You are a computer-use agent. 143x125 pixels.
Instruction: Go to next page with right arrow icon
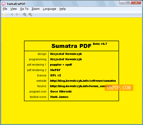click(x=17, y=14)
